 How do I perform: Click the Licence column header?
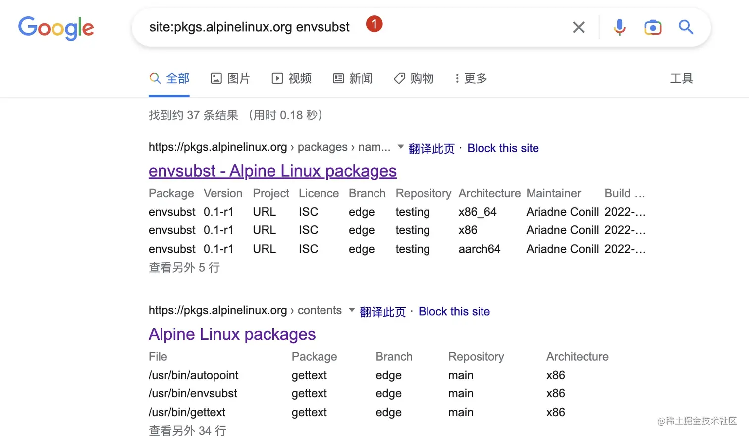(x=319, y=193)
